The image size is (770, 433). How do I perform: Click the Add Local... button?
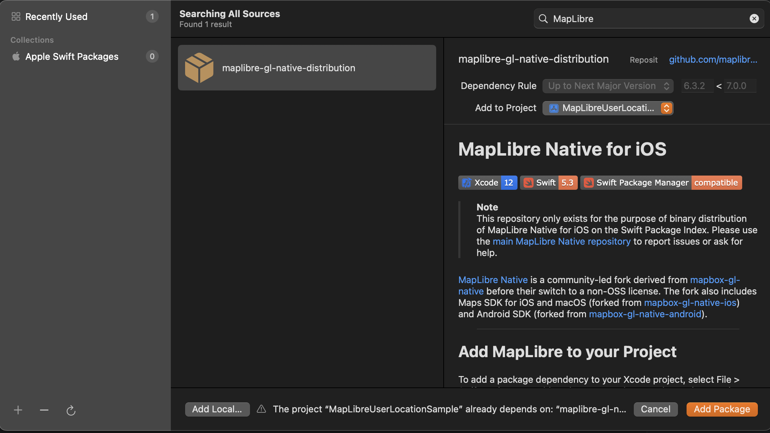217,409
